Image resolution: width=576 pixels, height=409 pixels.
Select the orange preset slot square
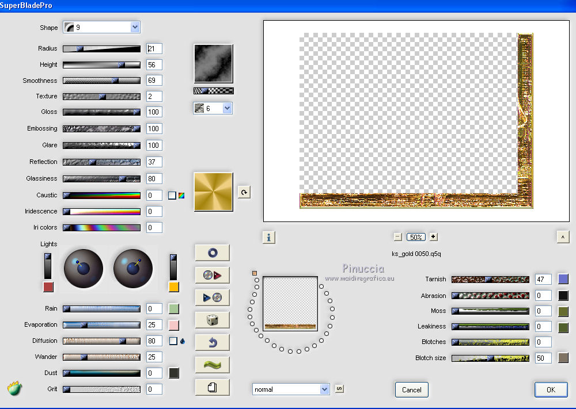click(254, 273)
